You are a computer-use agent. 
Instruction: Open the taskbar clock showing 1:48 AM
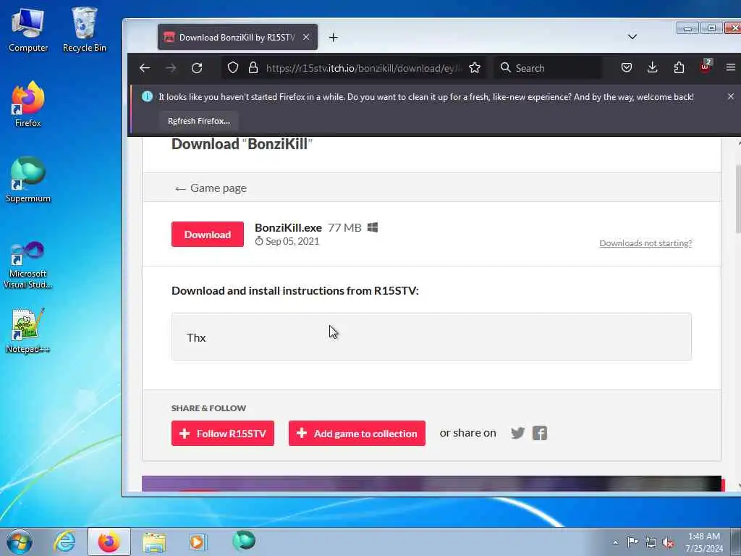[704, 542]
